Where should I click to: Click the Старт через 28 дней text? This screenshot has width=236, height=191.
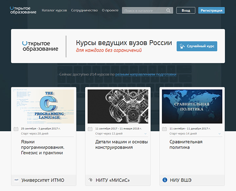pos(35,134)
